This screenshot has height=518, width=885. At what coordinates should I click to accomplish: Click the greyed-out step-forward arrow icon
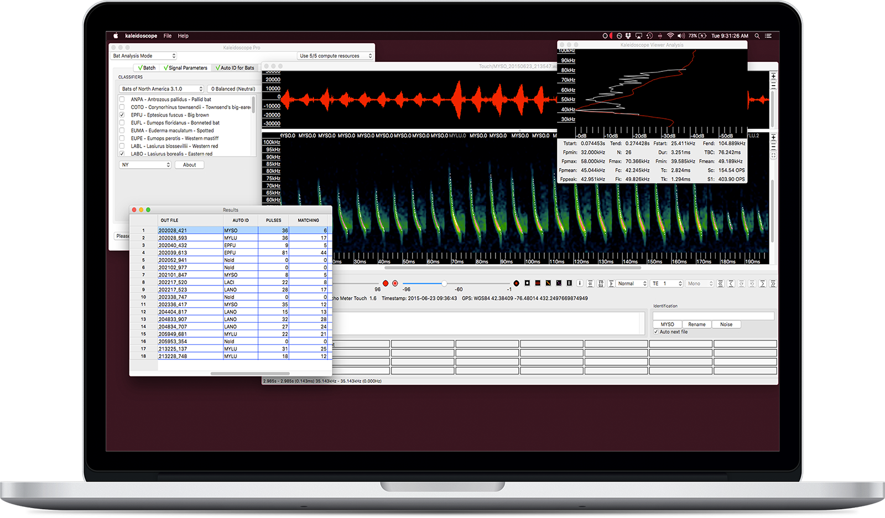pos(752,284)
